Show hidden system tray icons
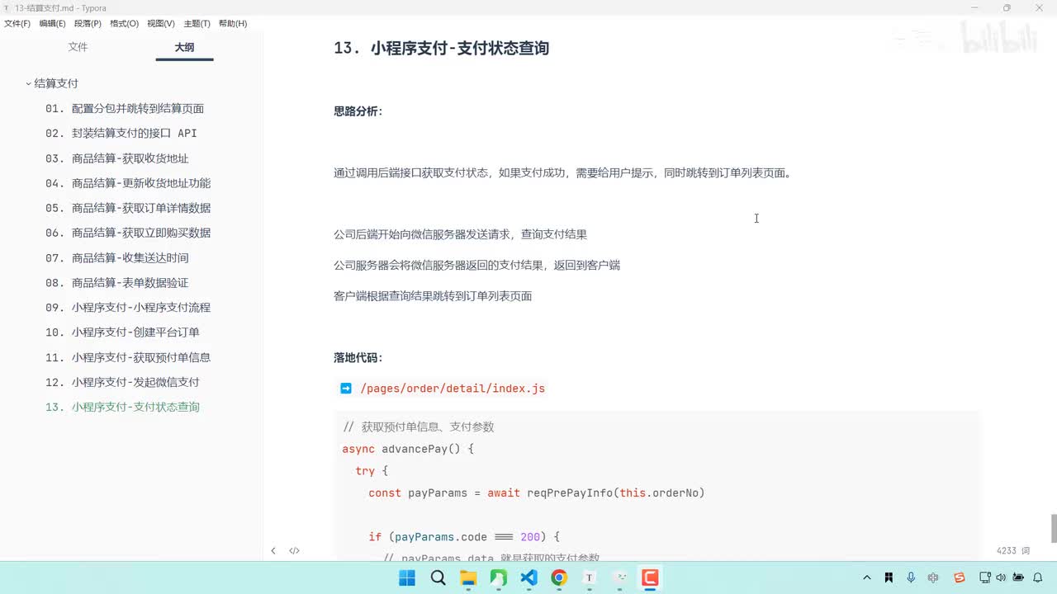 tap(866, 577)
